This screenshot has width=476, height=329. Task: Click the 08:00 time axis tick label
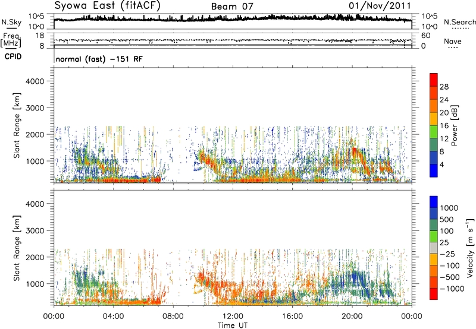[x=173, y=317]
